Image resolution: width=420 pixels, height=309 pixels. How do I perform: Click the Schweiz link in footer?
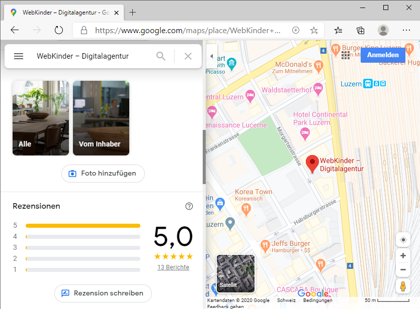pos(286,300)
